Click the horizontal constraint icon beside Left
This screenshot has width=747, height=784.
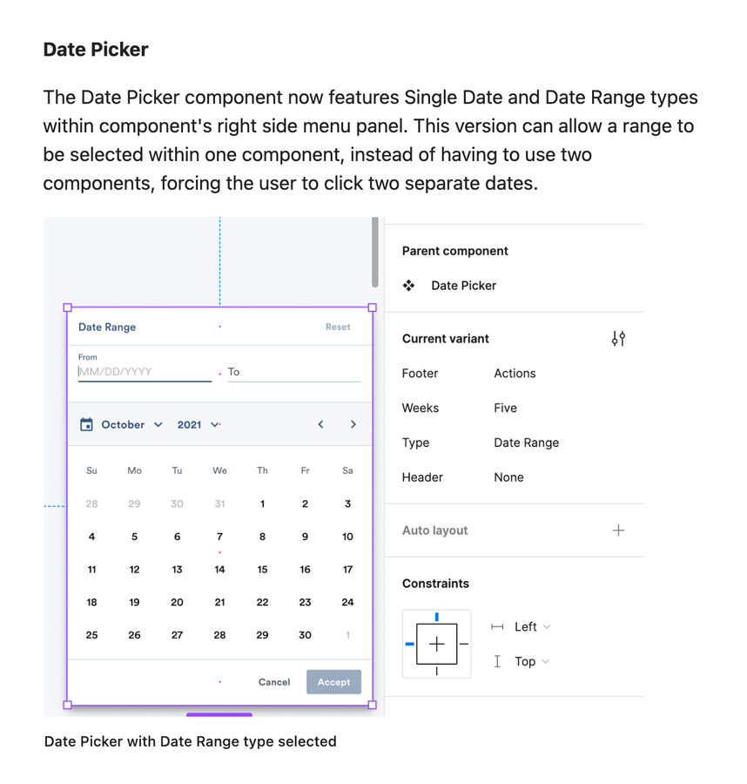[499, 626]
